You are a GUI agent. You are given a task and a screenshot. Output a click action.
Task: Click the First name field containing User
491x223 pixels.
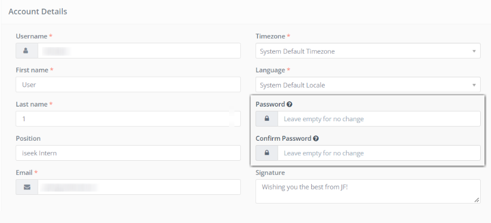tap(128, 85)
